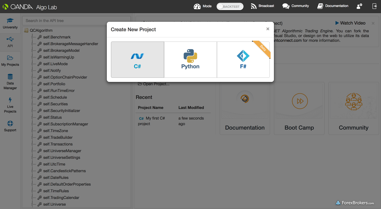
Task: Open the user account settings icon
Action: point(359,6)
